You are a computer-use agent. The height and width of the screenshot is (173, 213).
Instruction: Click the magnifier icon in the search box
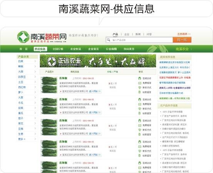(108, 40)
